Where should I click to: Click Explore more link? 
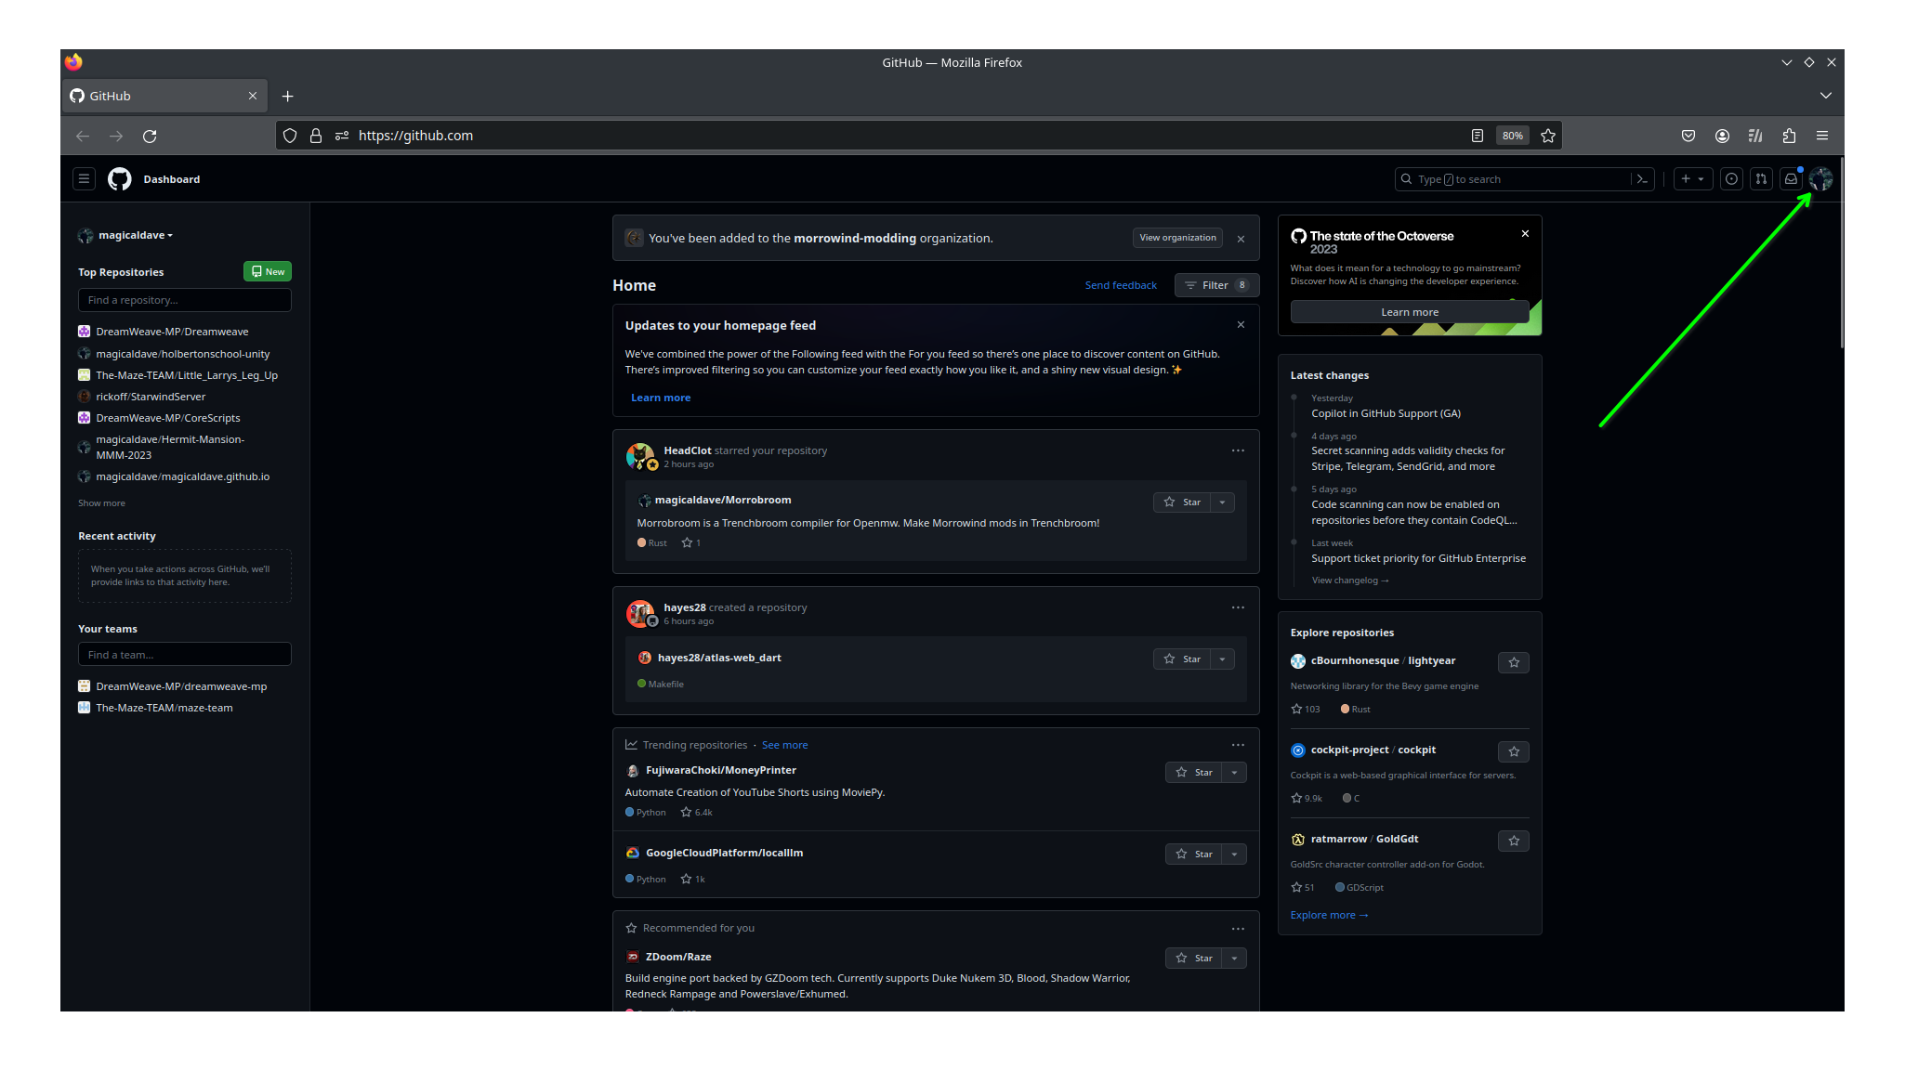tap(1329, 915)
